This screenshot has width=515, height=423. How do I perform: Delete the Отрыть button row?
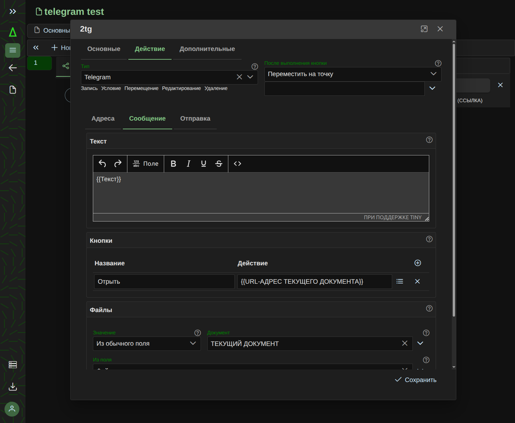417,281
